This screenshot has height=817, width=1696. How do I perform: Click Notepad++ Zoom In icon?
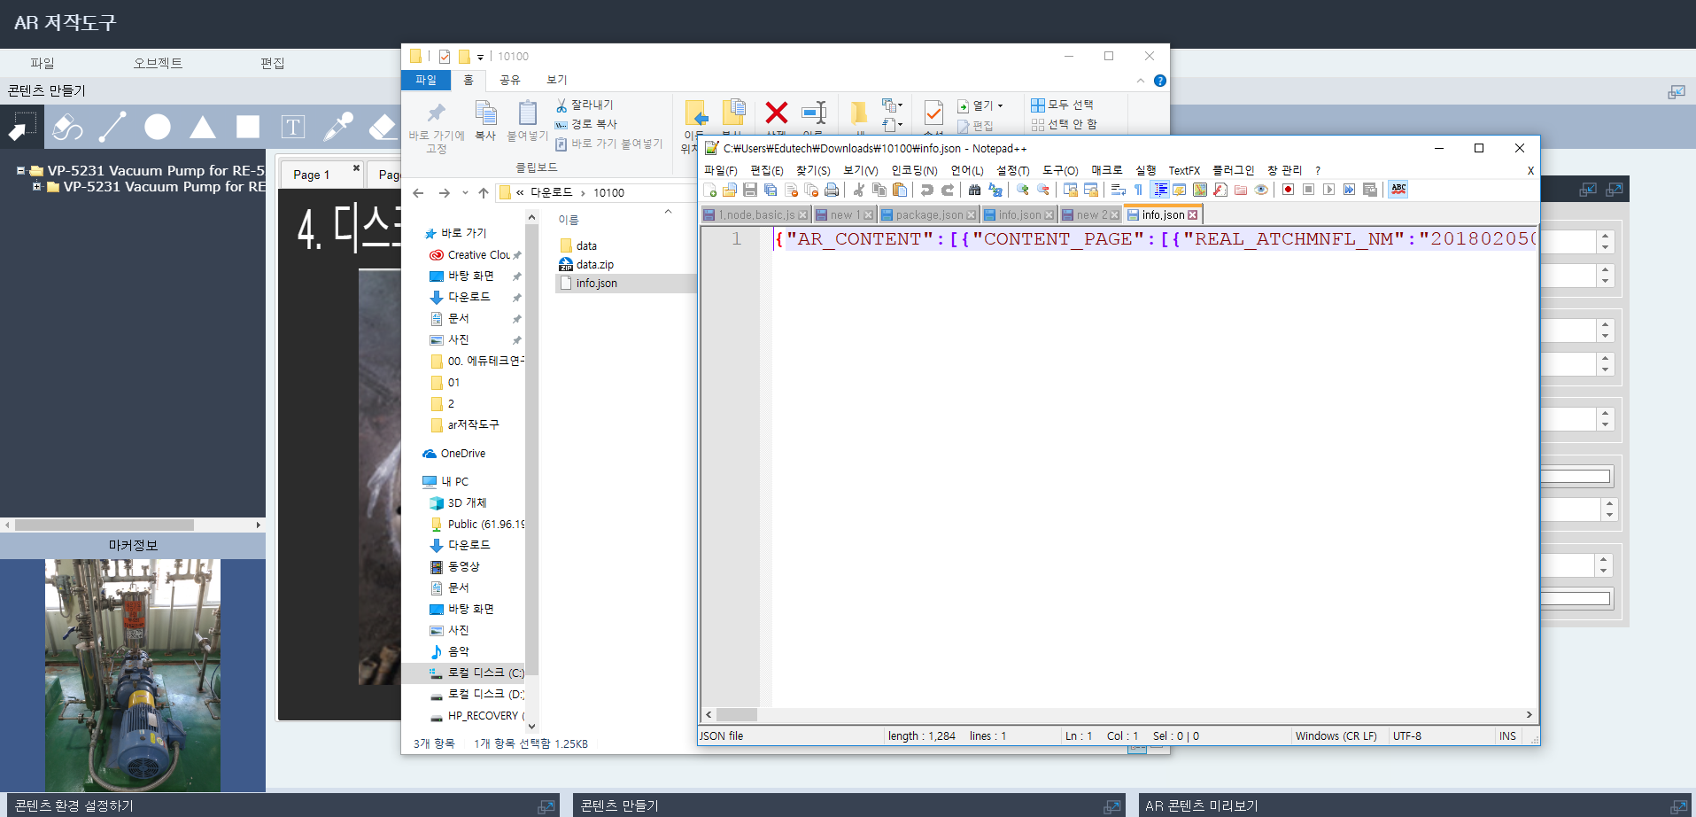coord(1023,190)
